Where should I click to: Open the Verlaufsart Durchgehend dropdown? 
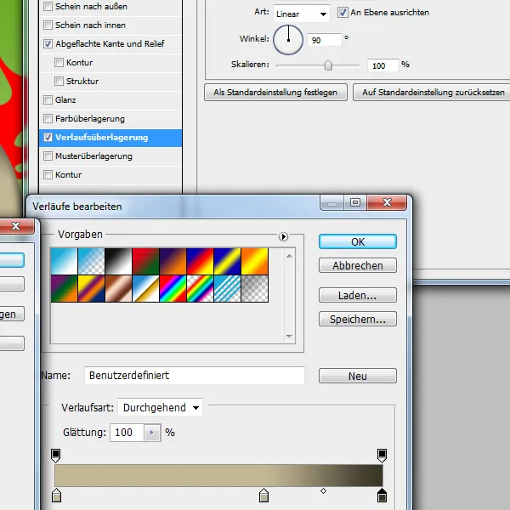(160, 407)
